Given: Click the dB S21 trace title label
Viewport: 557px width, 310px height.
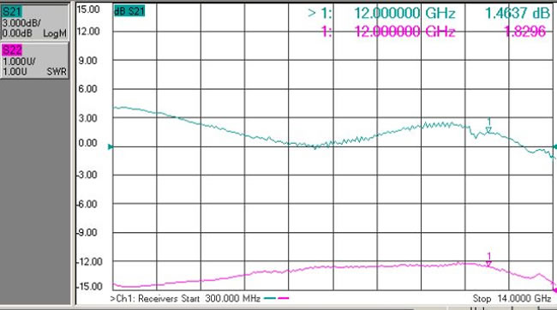Looking at the screenshot, I should pos(129,11).
